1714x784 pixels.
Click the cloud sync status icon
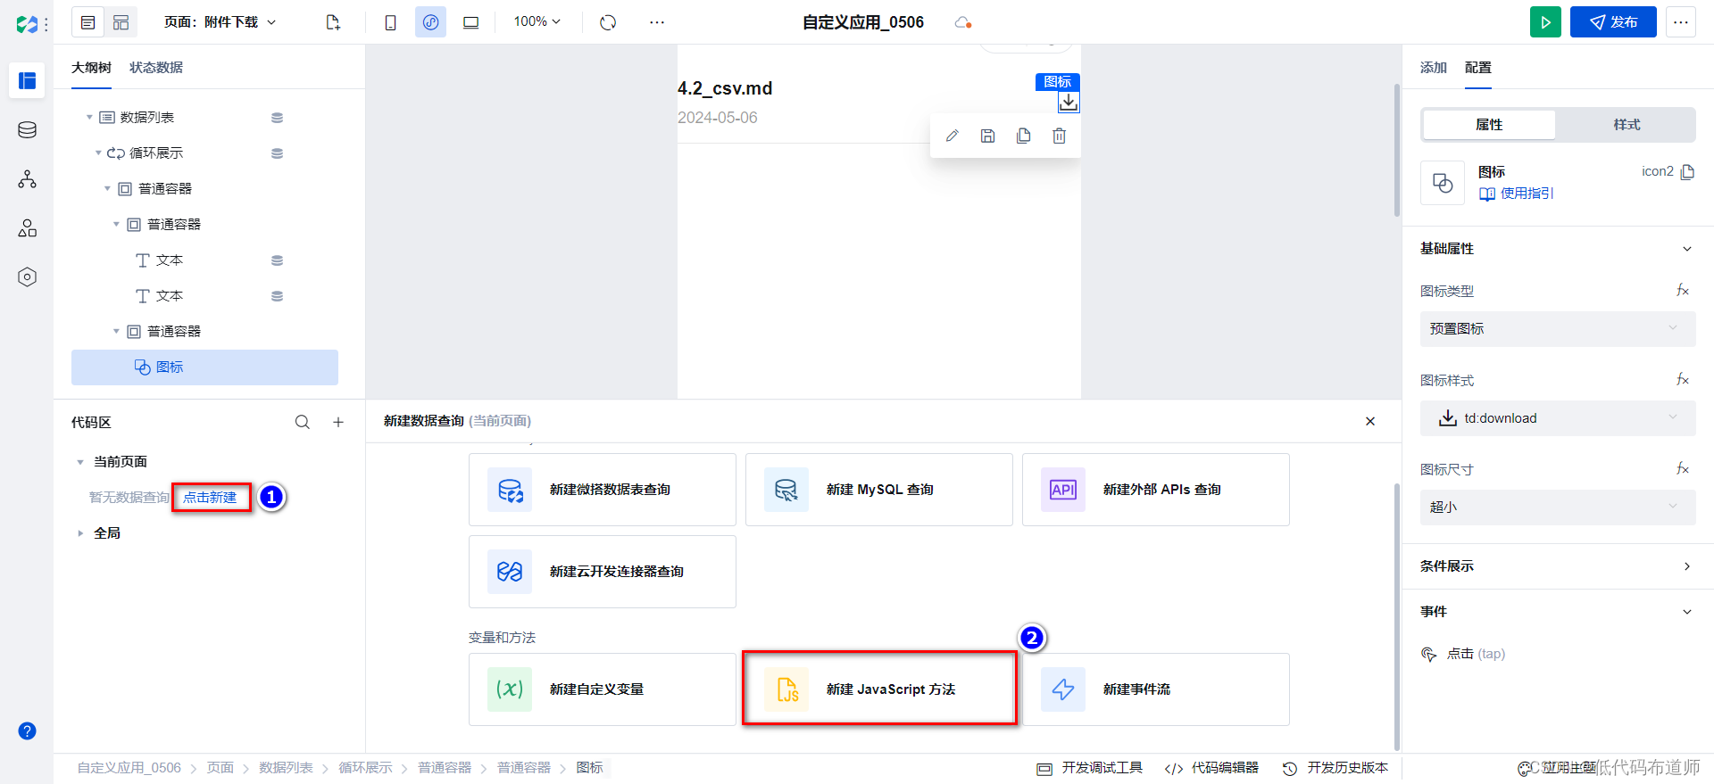(963, 22)
